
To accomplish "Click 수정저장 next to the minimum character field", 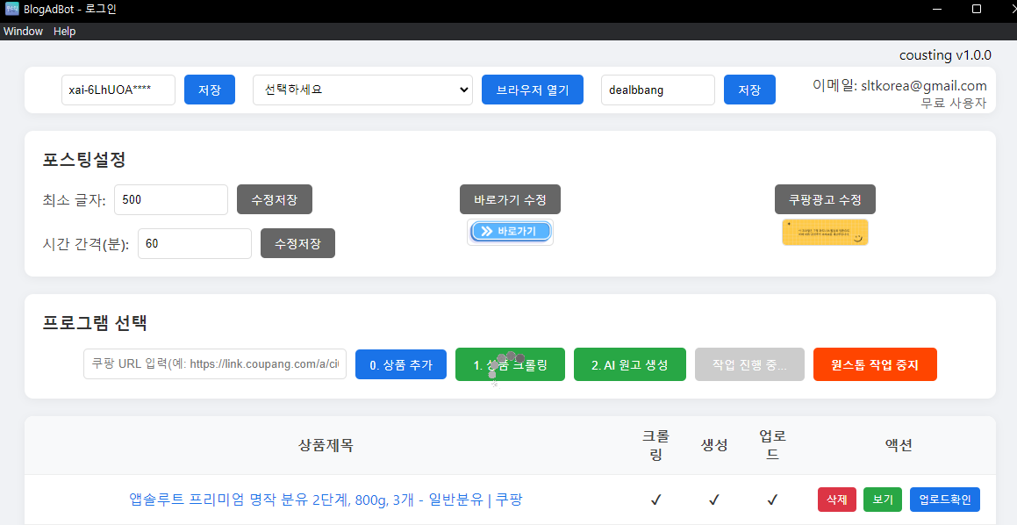I will (x=273, y=199).
